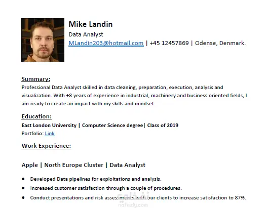
Task: Click the resume profile photo
Action: point(43,40)
